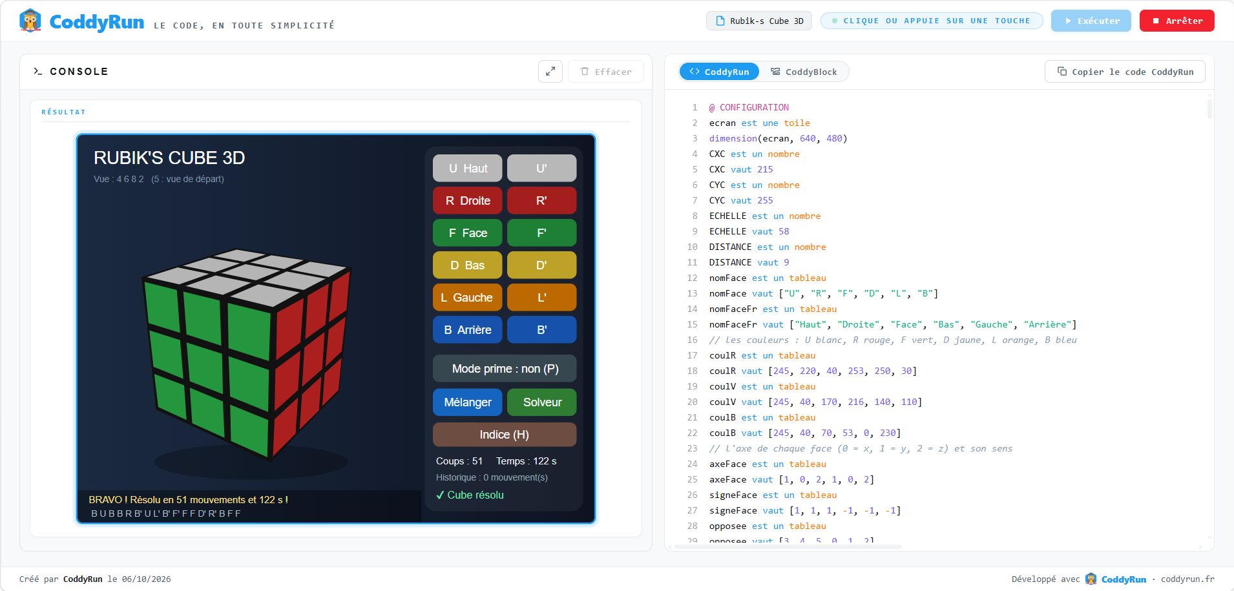Screen dimensions: 1234x591
Task: Click the Exécuter run button
Action: (1091, 21)
